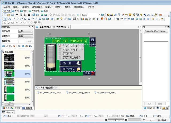
Task: Toggle the second checkbox on canvas
Action: pyautogui.click(x=60, y=50)
